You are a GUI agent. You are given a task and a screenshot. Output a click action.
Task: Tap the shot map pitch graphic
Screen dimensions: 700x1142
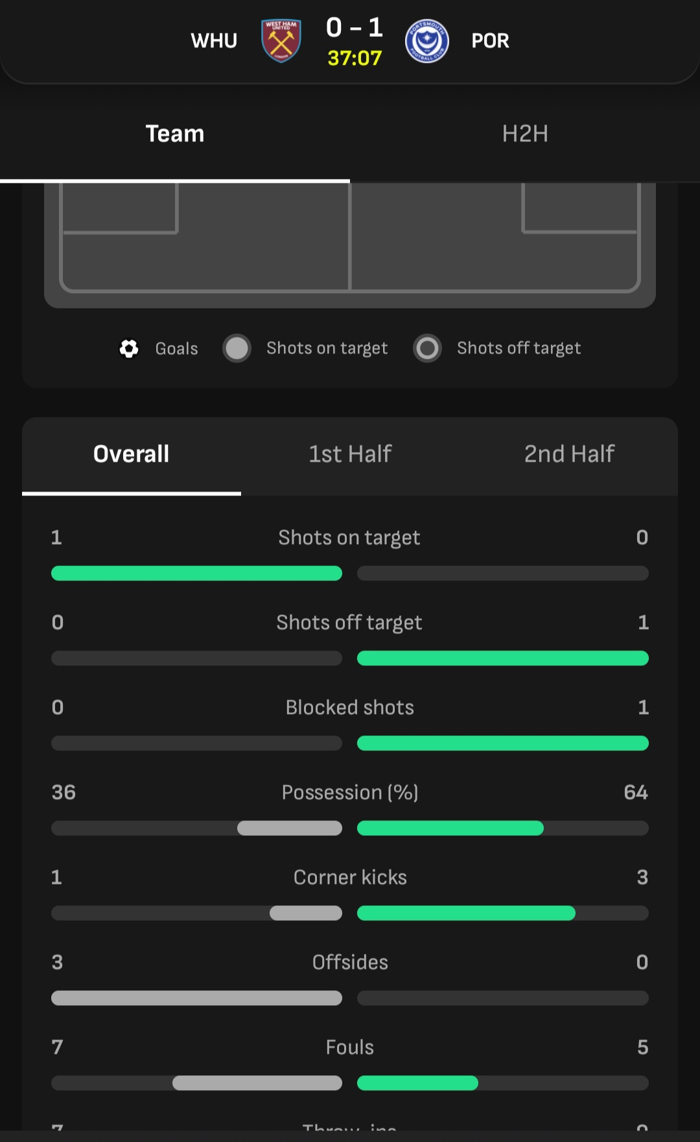[x=350, y=245]
